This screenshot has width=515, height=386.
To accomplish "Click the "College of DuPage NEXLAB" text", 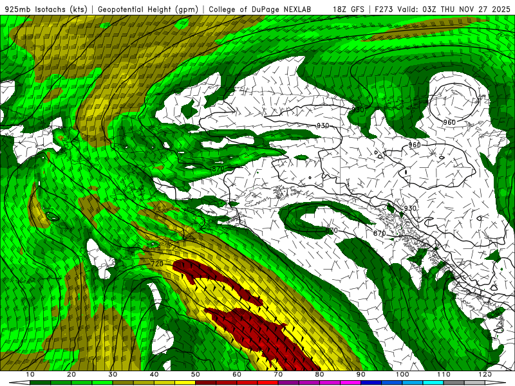I will tap(260, 9).
